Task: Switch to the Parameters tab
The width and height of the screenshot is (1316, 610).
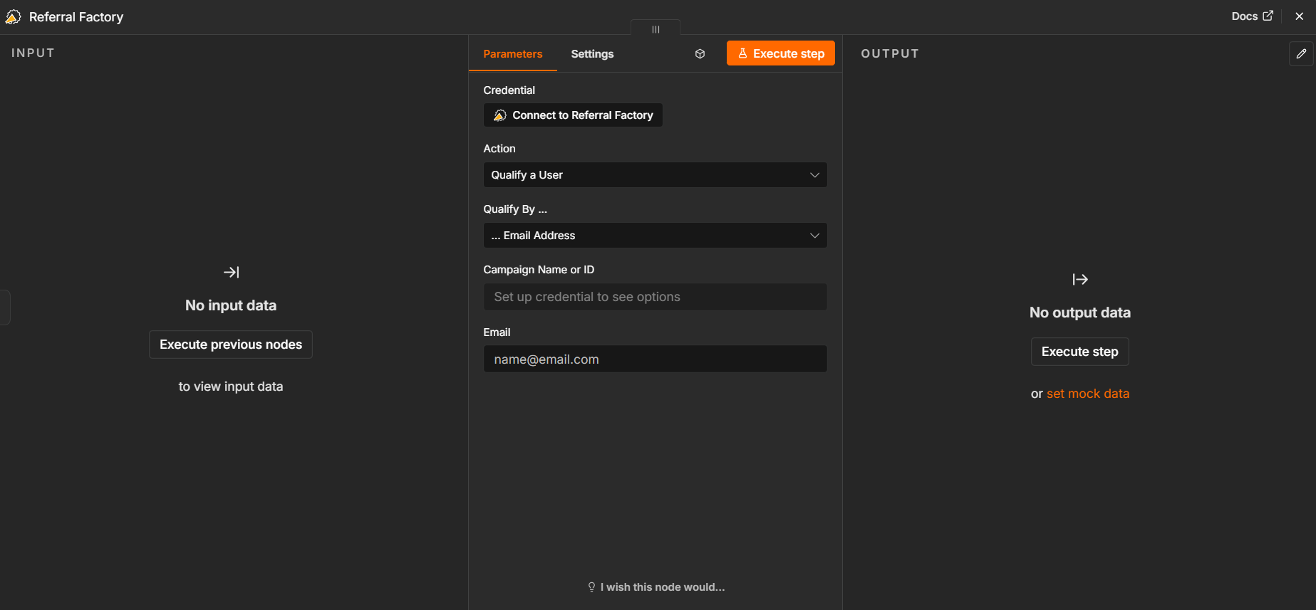Action: coord(512,54)
